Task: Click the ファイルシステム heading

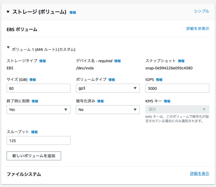Action: coord(24,174)
